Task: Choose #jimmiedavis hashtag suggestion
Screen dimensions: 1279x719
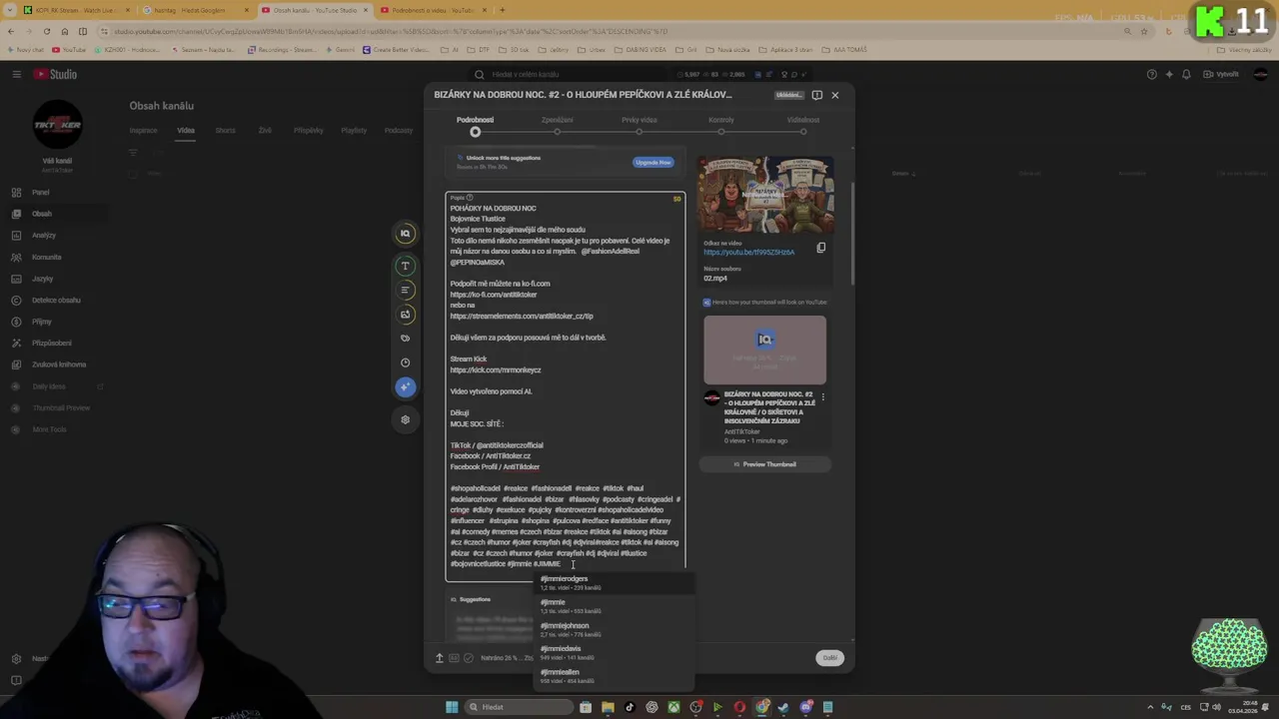Action: click(614, 652)
